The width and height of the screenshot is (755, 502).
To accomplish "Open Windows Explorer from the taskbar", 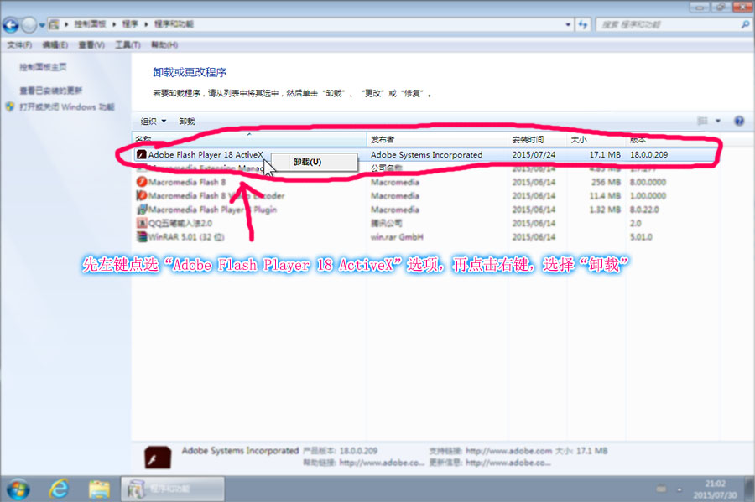I will [x=100, y=489].
